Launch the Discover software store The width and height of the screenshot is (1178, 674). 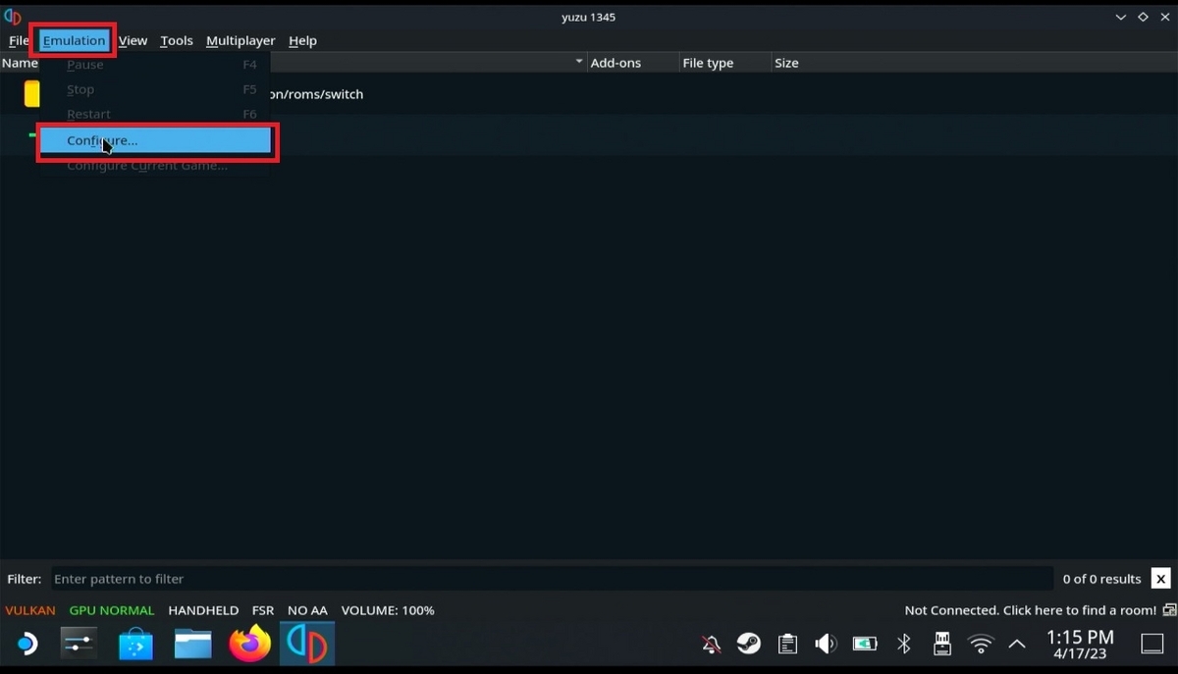pyautogui.click(x=136, y=644)
